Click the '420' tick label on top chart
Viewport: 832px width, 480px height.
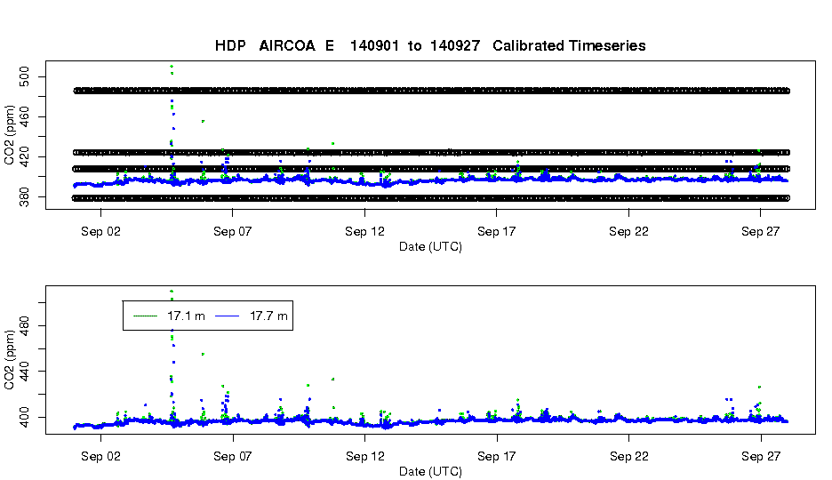pyautogui.click(x=24, y=157)
